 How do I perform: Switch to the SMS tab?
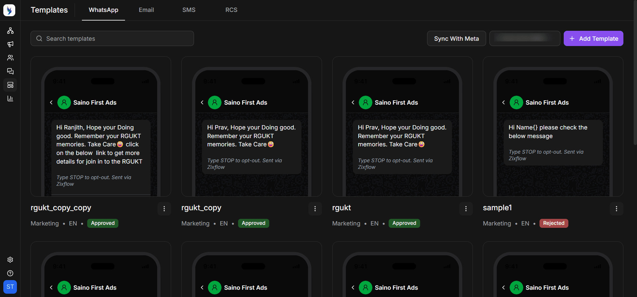pos(189,10)
